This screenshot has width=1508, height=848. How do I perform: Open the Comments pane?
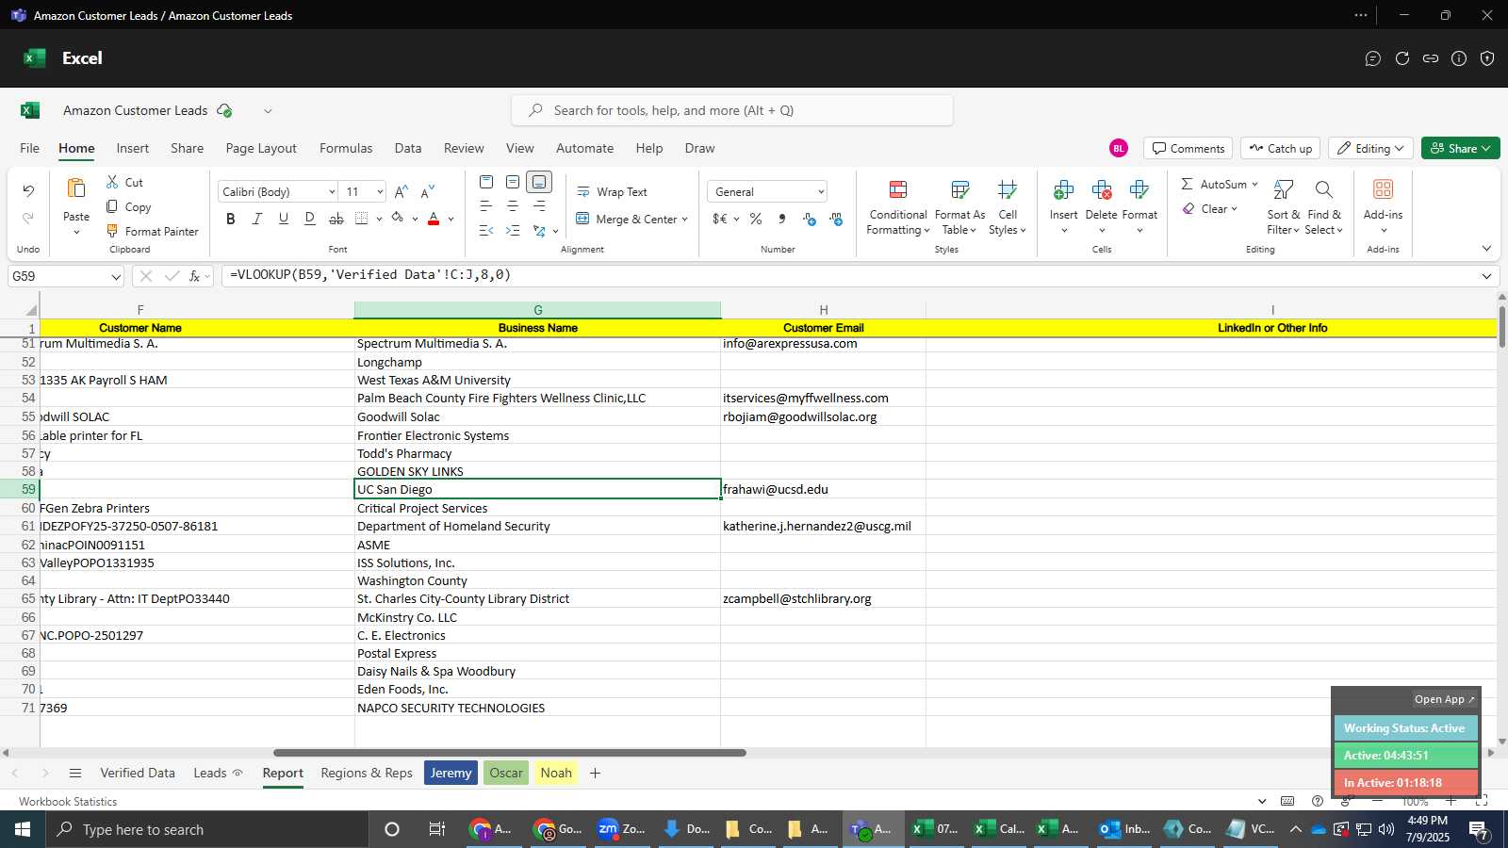(1188, 148)
